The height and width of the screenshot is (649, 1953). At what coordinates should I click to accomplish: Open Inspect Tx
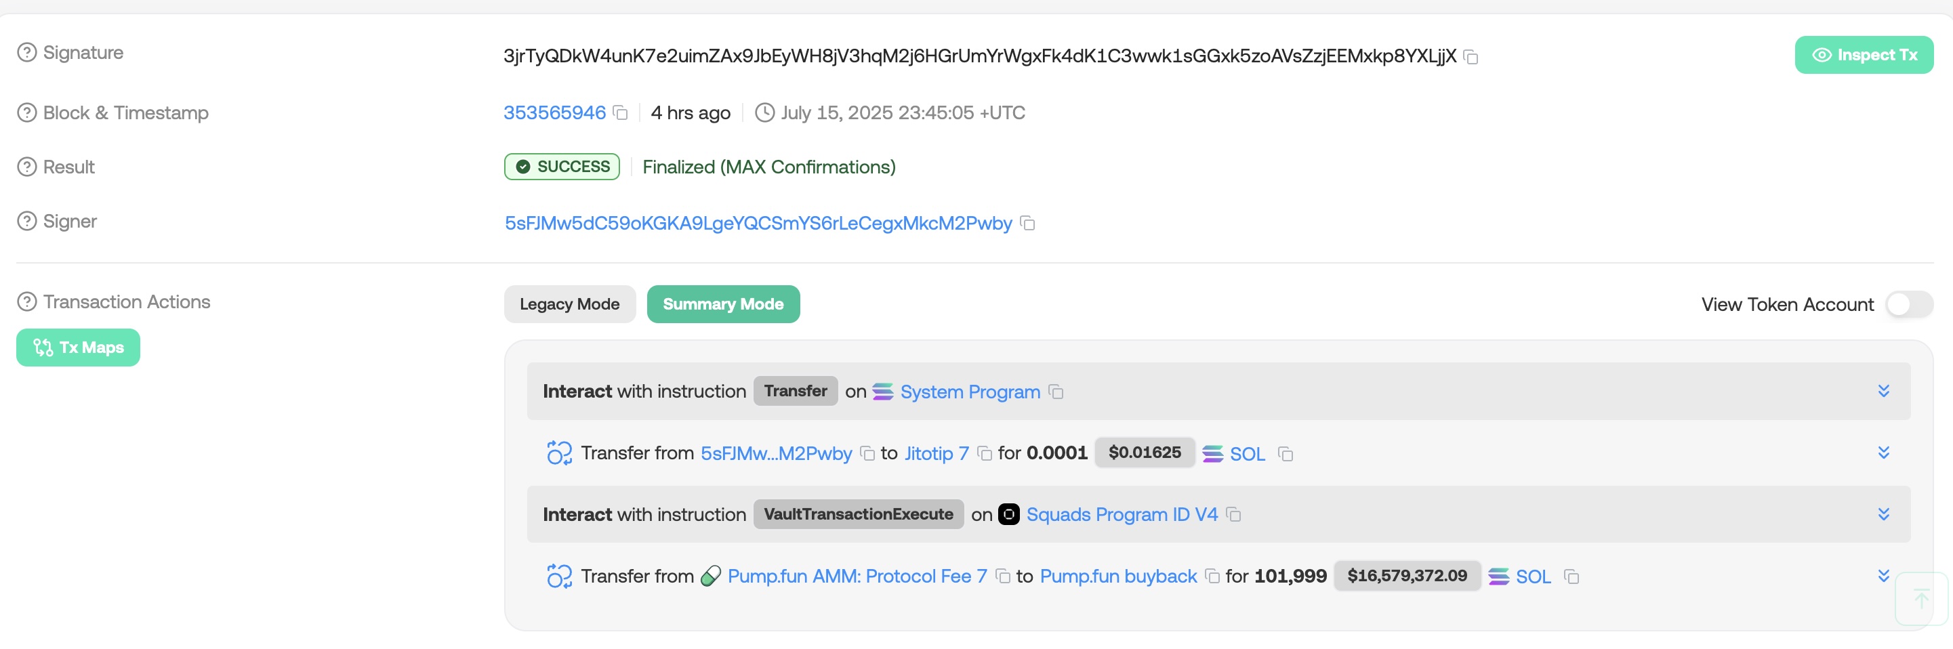click(x=1864, y=55)
